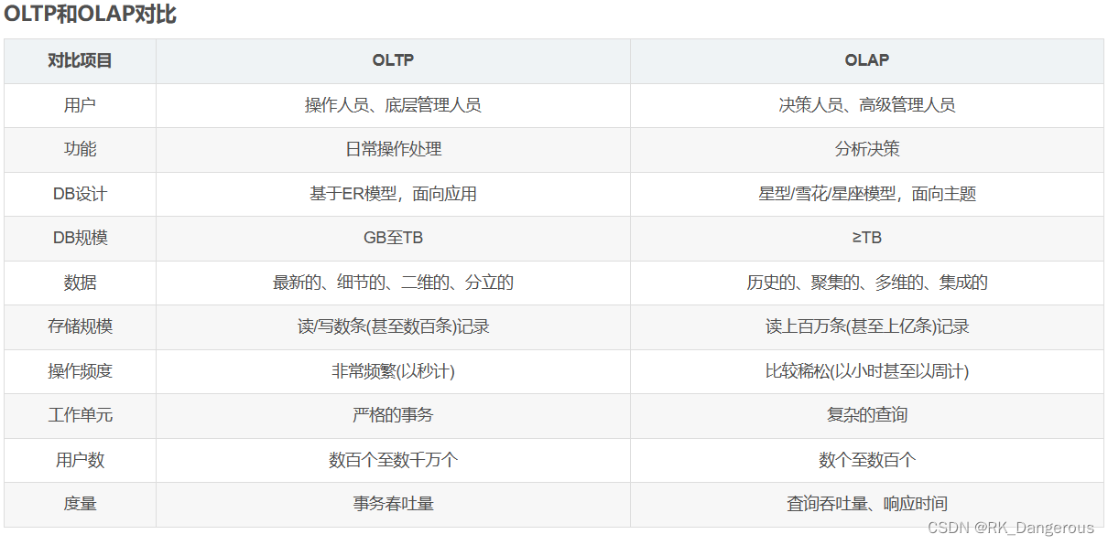This screenshot has width=1108, height=545.
Task: Click the cell '非常频繁(以秒计)'
Action: click(x=393, y=371)
